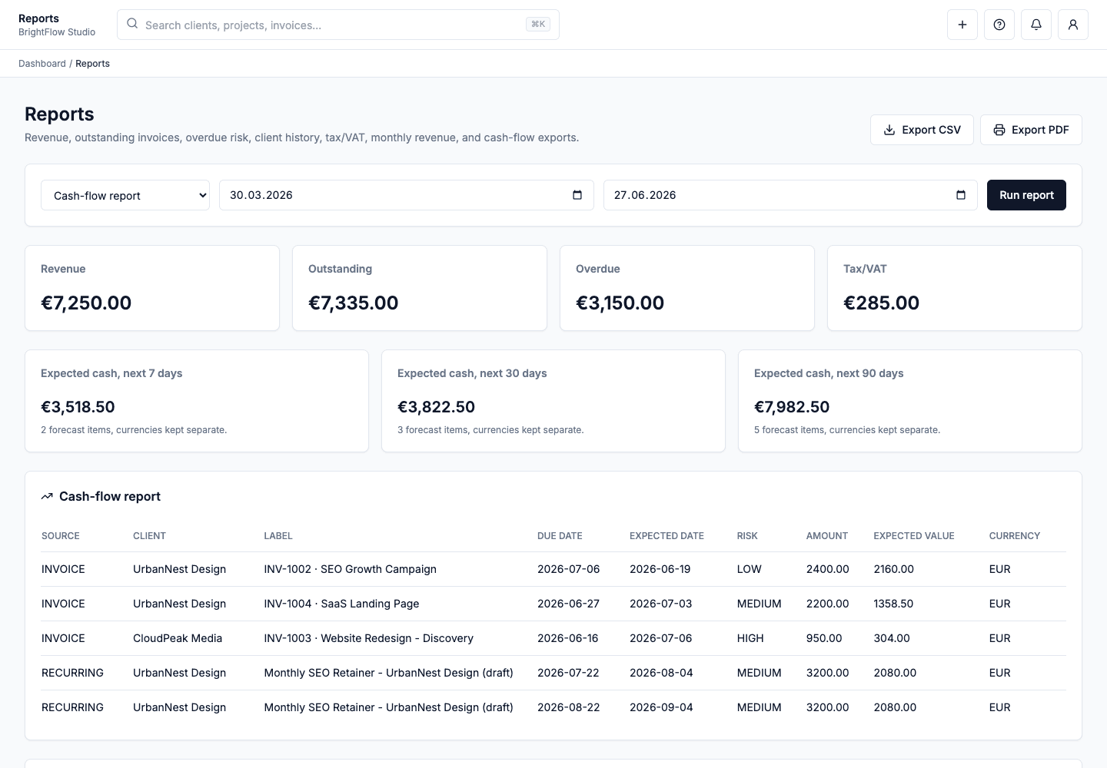Image resolution: width=1107 pixels, height=768 pixels.
Task: Click the BrightFlow Studio name in header
Action: point(57,32)
